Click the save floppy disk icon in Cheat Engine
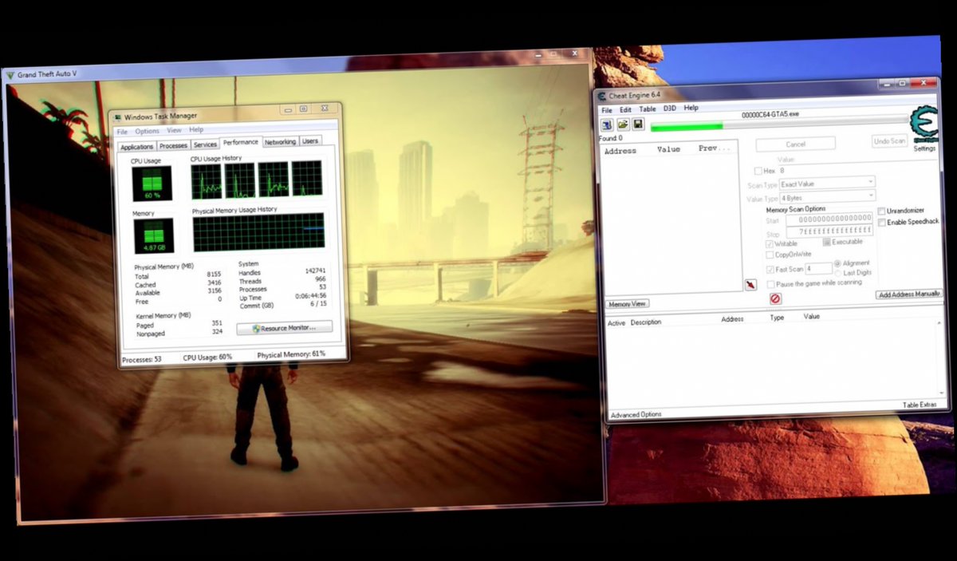Image resolution: width=957 pixels, height=561 pixels. [x=639, y=124]
